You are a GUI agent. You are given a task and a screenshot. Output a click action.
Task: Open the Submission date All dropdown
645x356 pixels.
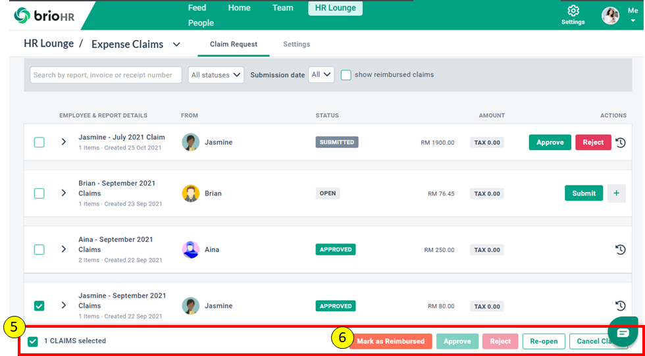321,75
